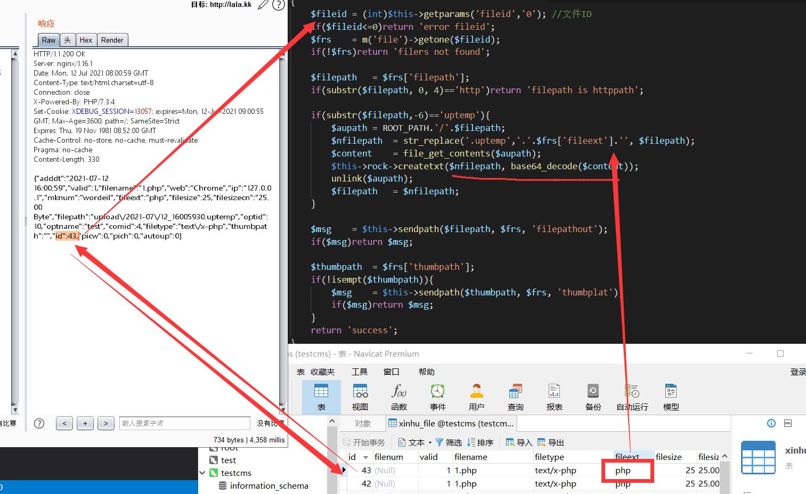
Task: Click the Export (导出) icon
Action: click(542, 442)
